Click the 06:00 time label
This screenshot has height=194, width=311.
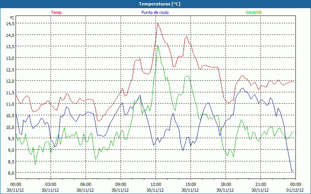click(x=86, y=184)
